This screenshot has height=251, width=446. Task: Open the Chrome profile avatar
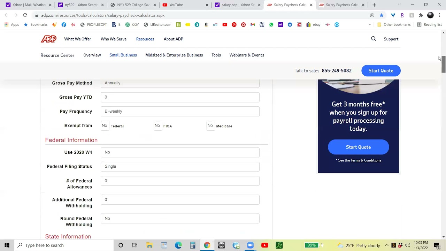pyautogui.click(x=430, y=15)
